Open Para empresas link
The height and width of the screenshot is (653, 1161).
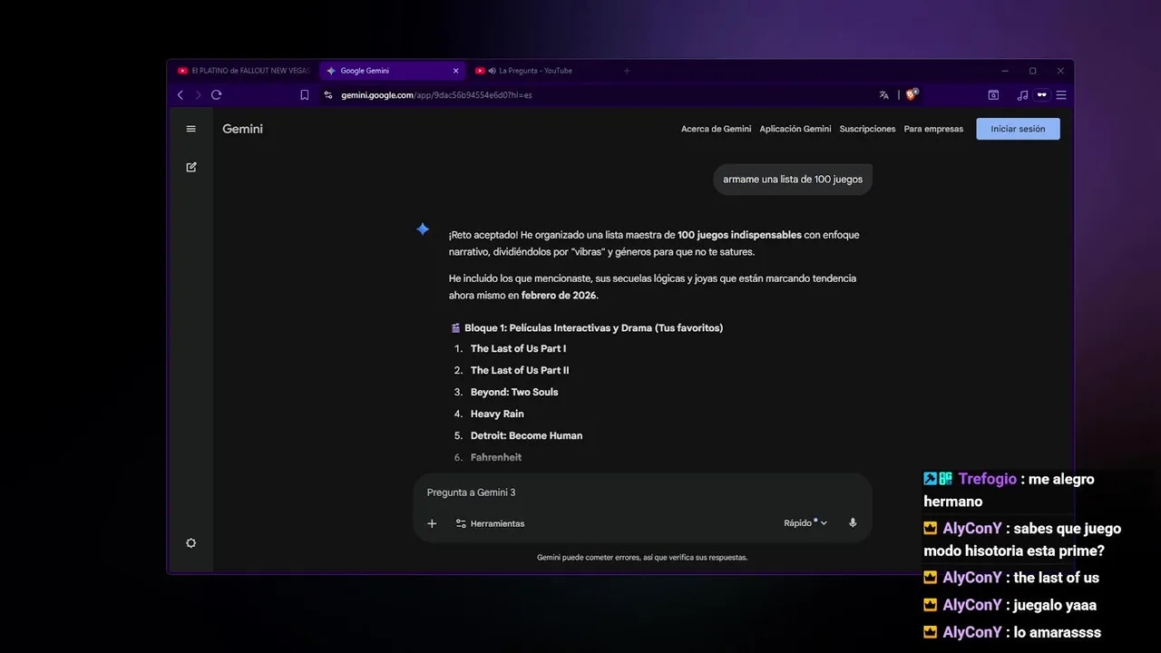tap(933, 129)
